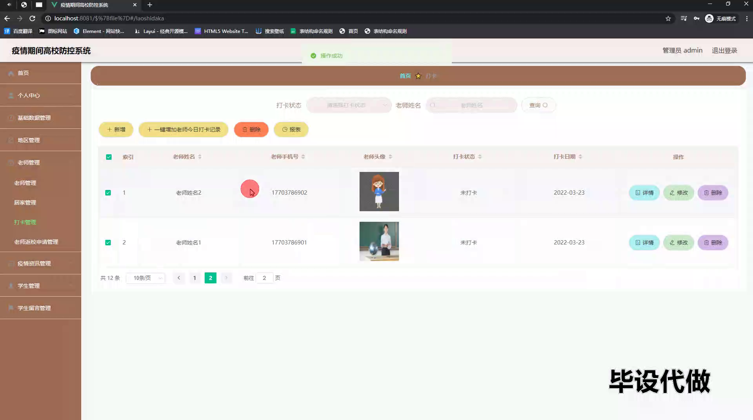753x420 pixels.
Task: Open the 打卡管理 submenu item
Action: (25, 222)
